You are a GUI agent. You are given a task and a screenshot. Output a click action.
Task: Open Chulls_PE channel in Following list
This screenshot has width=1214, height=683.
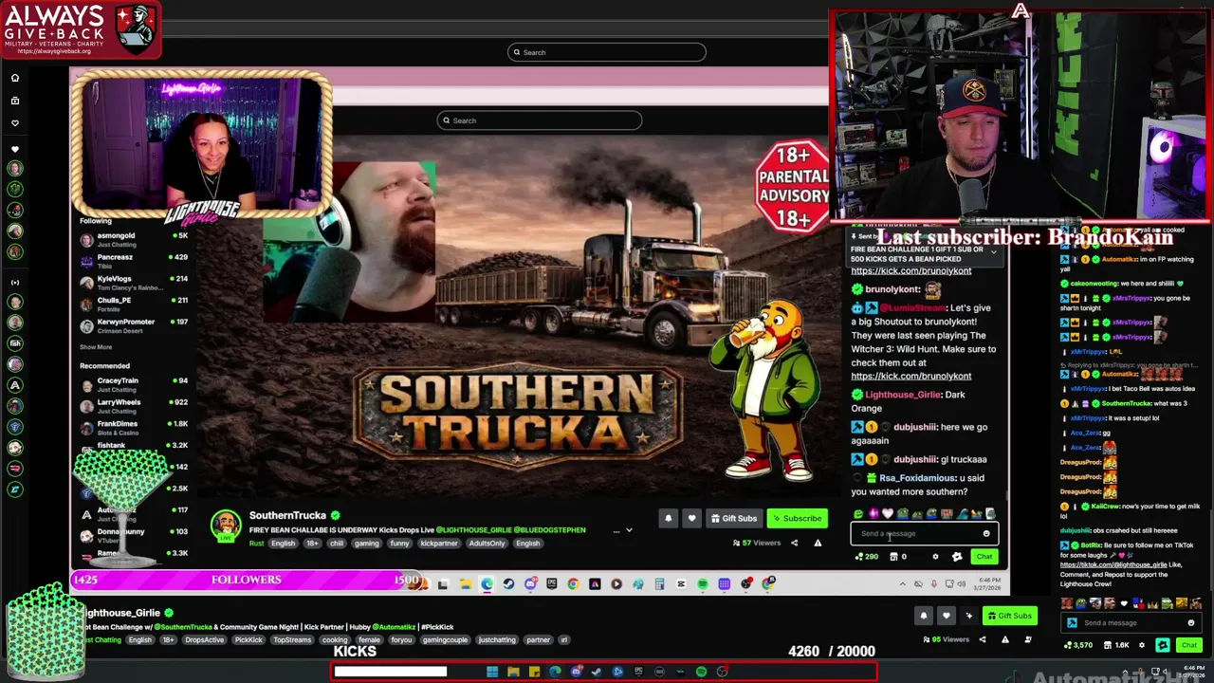click(x=134, y=304)
